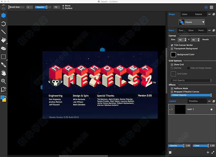216x157 pixels.
Task: Click the blue sun brightness icon
Action: tap(206, 7)
